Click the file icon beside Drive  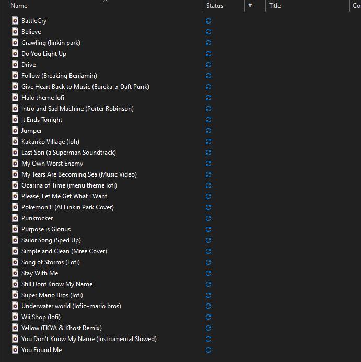(15, 64)
